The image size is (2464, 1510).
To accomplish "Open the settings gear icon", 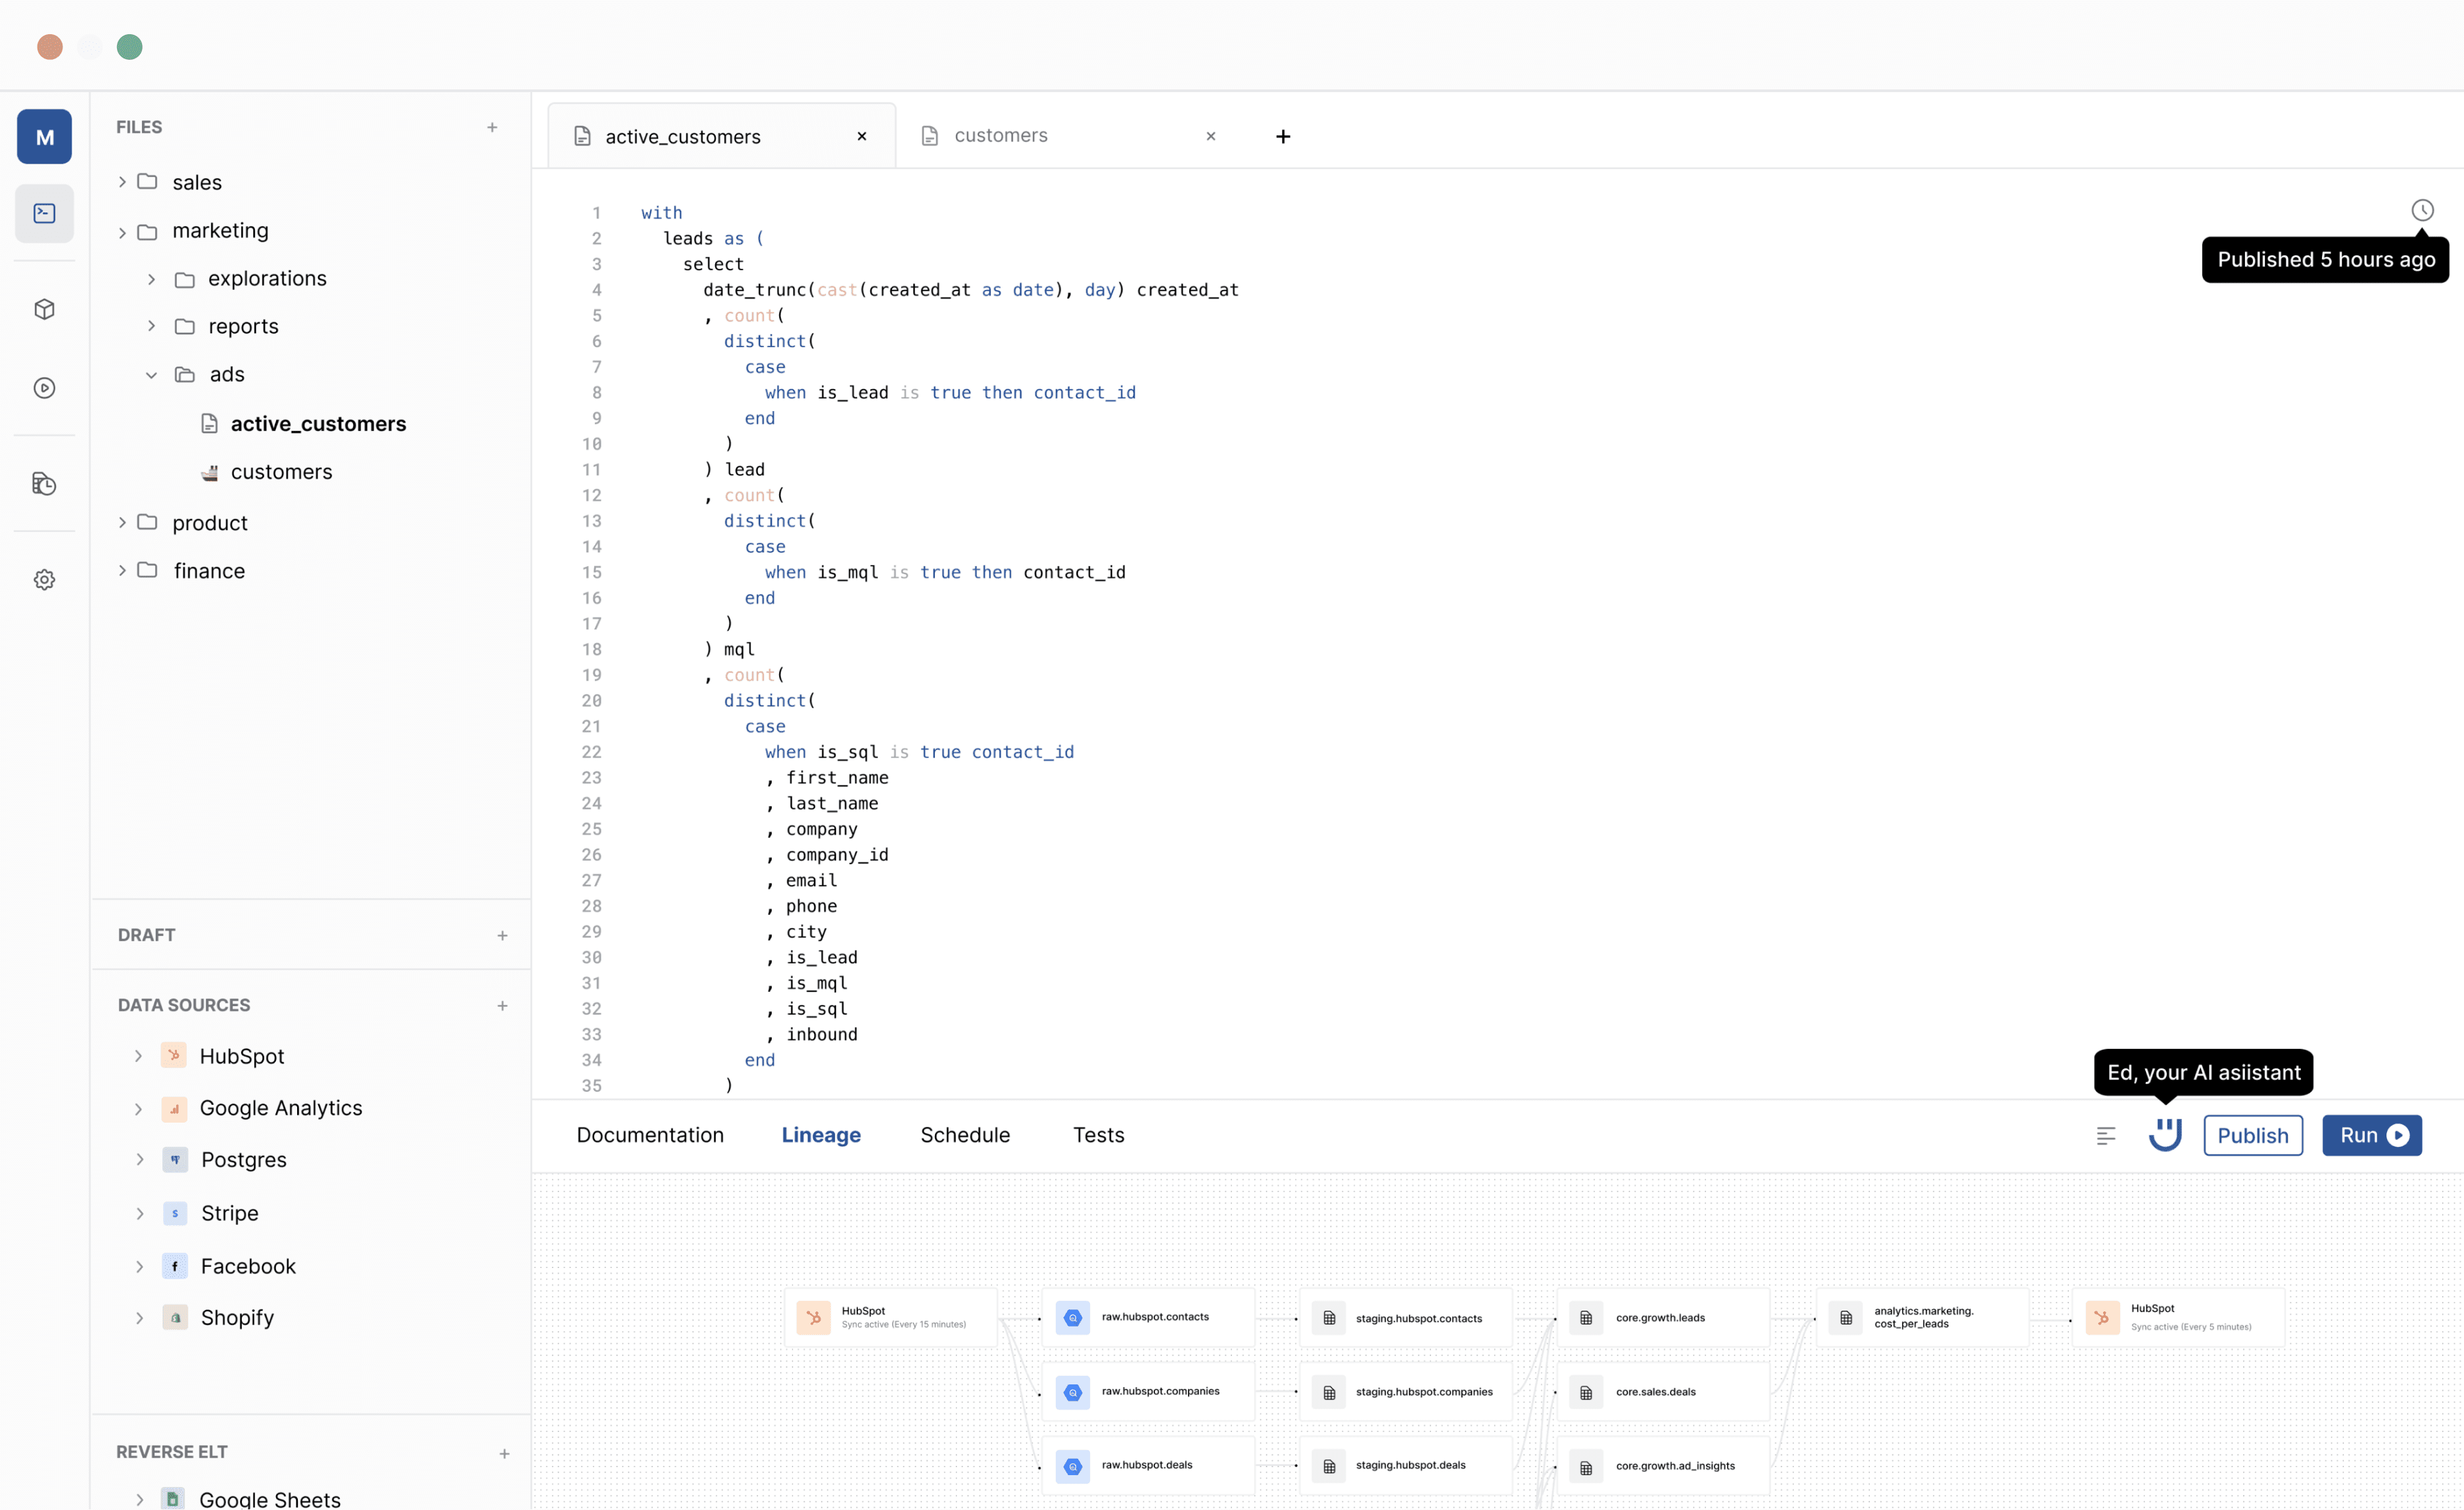I will [x=44, y=579].
